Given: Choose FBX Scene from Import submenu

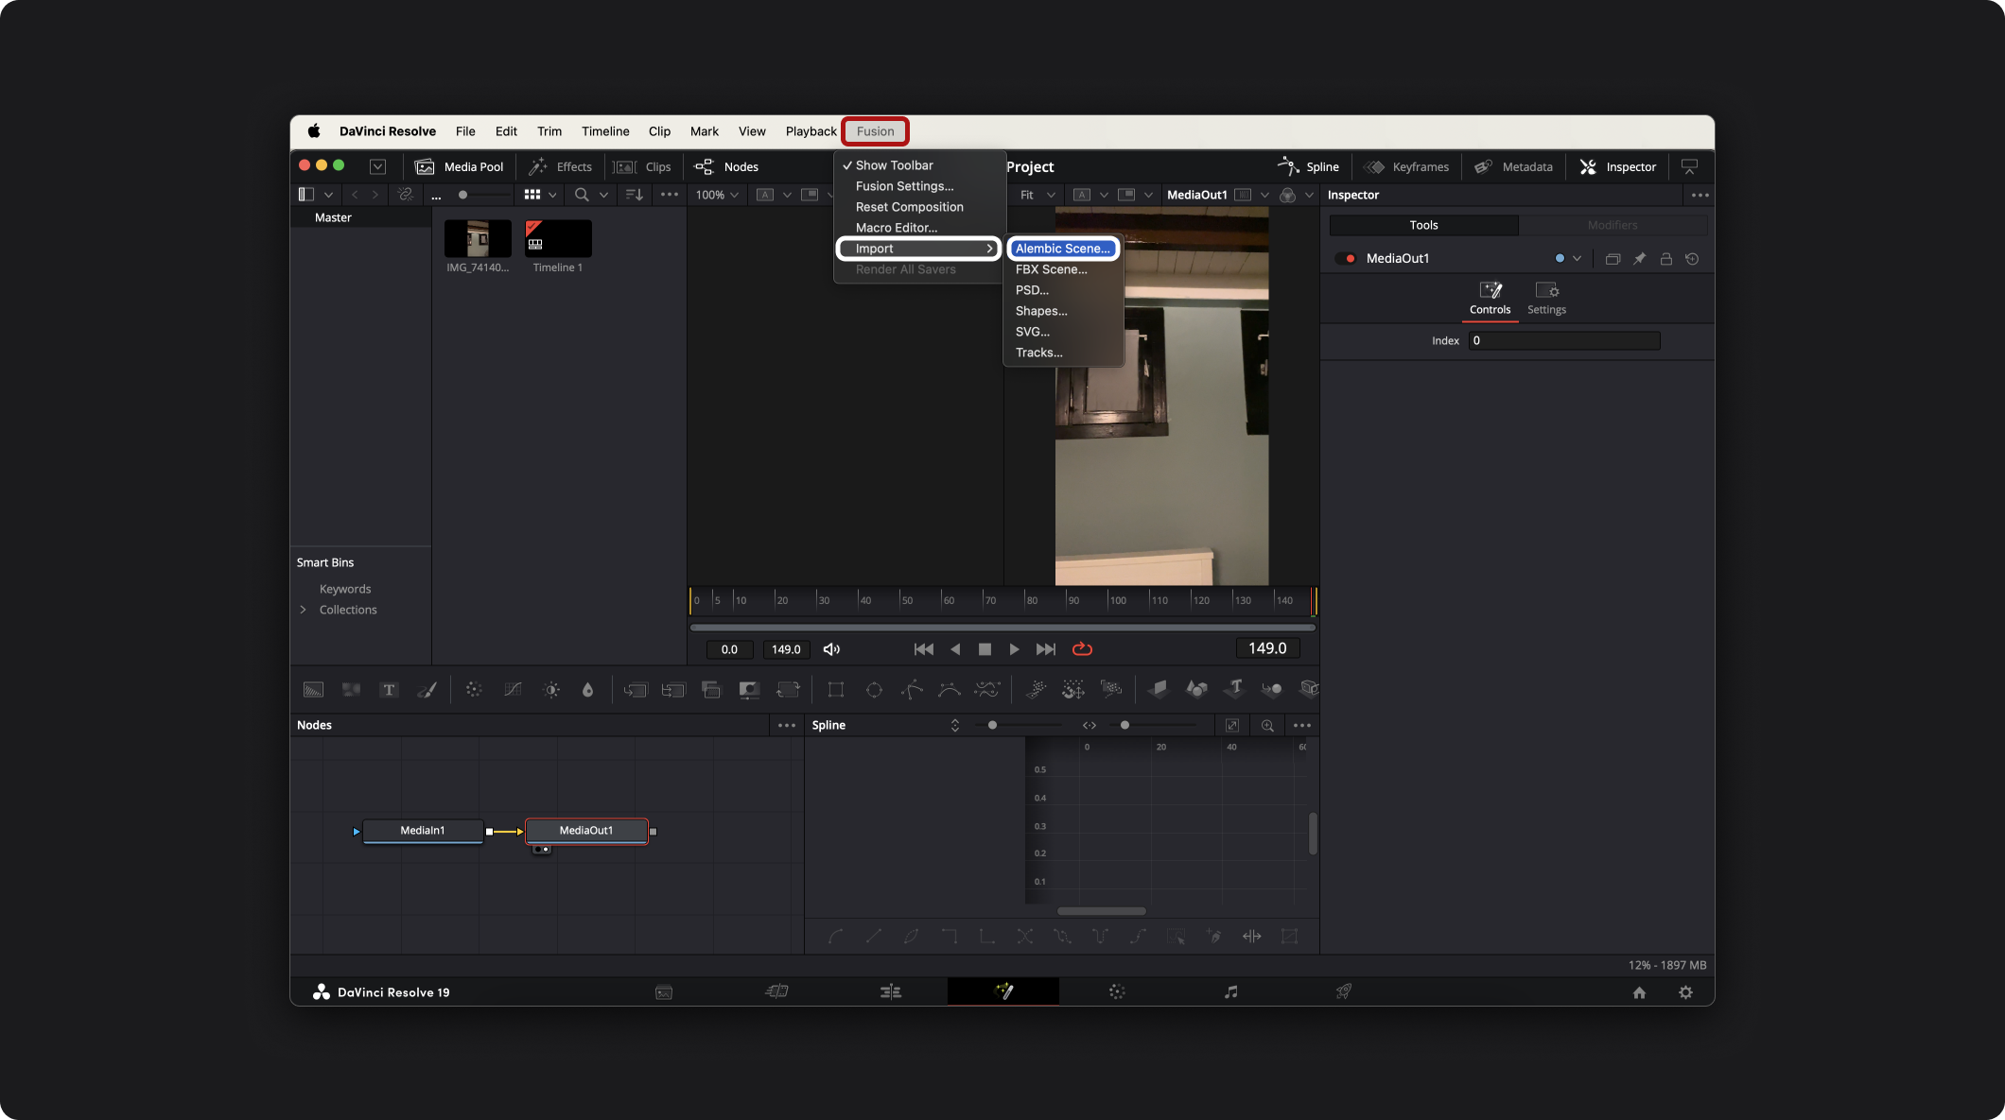Looking at the screenshot, I should click(x=1051, y=269).
